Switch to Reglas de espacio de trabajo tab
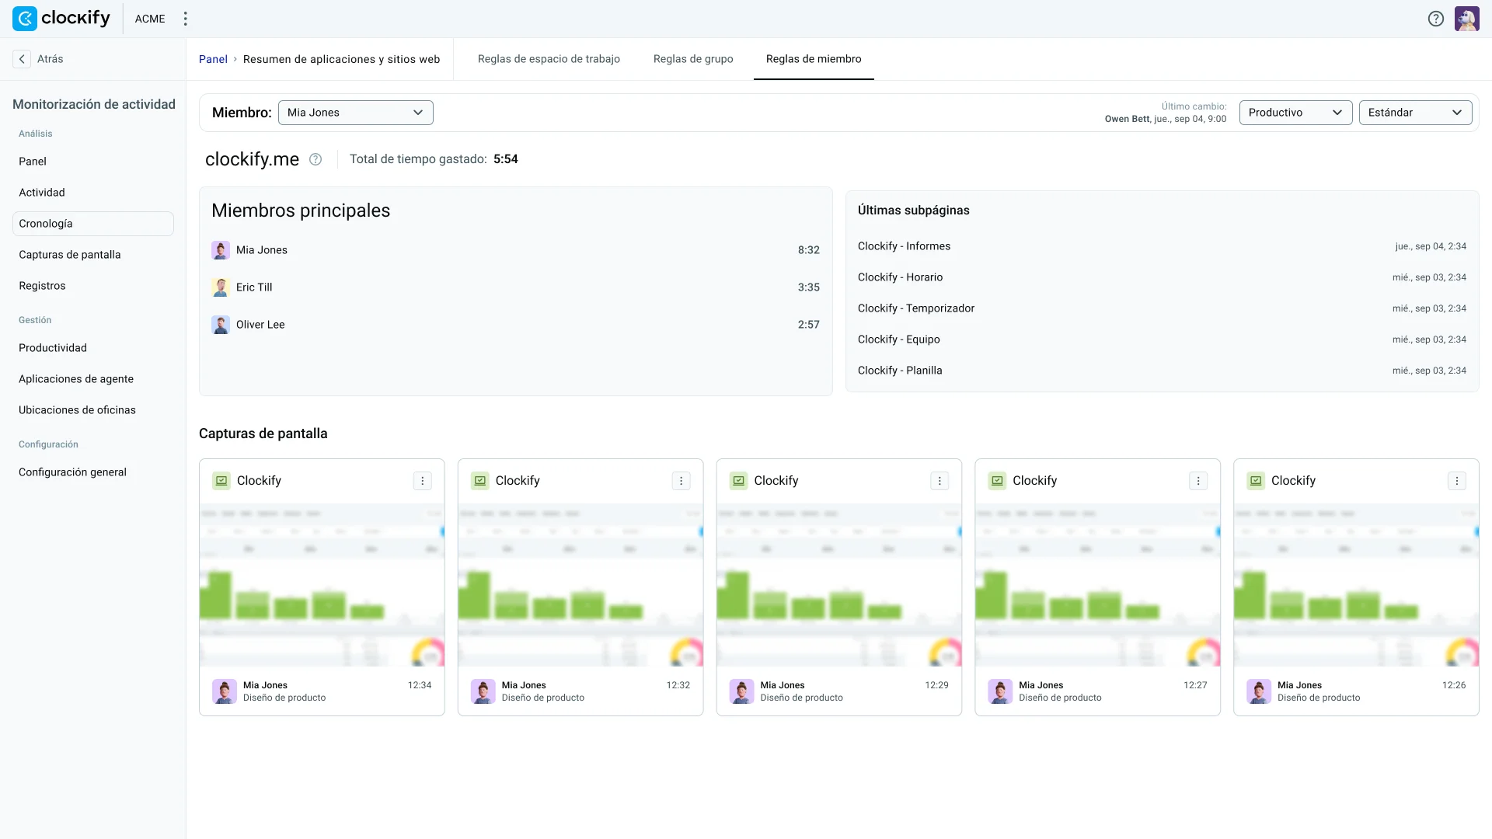The height and width of the screenshot is (839, 1492). pos(549,59)
